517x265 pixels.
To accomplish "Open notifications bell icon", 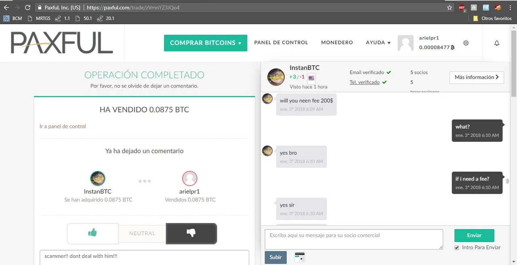I will 497,43.
